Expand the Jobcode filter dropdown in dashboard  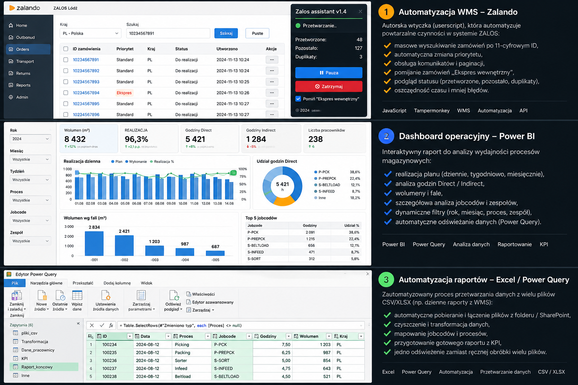(x=30, y=221)
